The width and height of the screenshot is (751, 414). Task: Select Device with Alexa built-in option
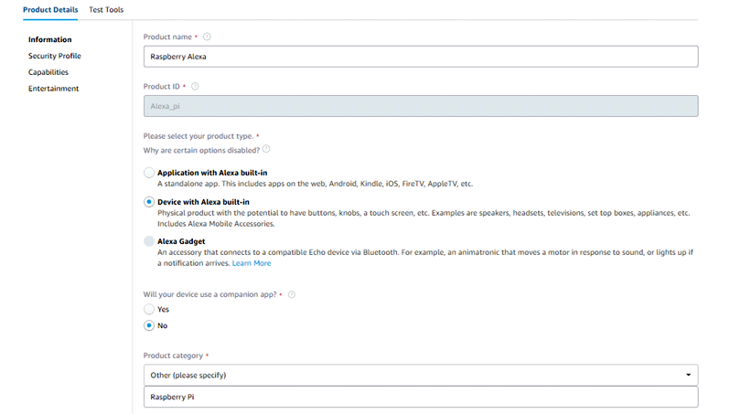tap(149, 202)
